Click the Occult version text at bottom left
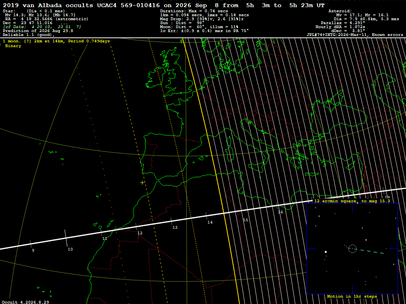Image resolution: width=406 pixels, height=304 pixels. point(25,302)
